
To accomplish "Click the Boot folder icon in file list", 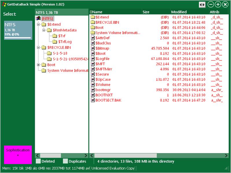I will [93, 27].
